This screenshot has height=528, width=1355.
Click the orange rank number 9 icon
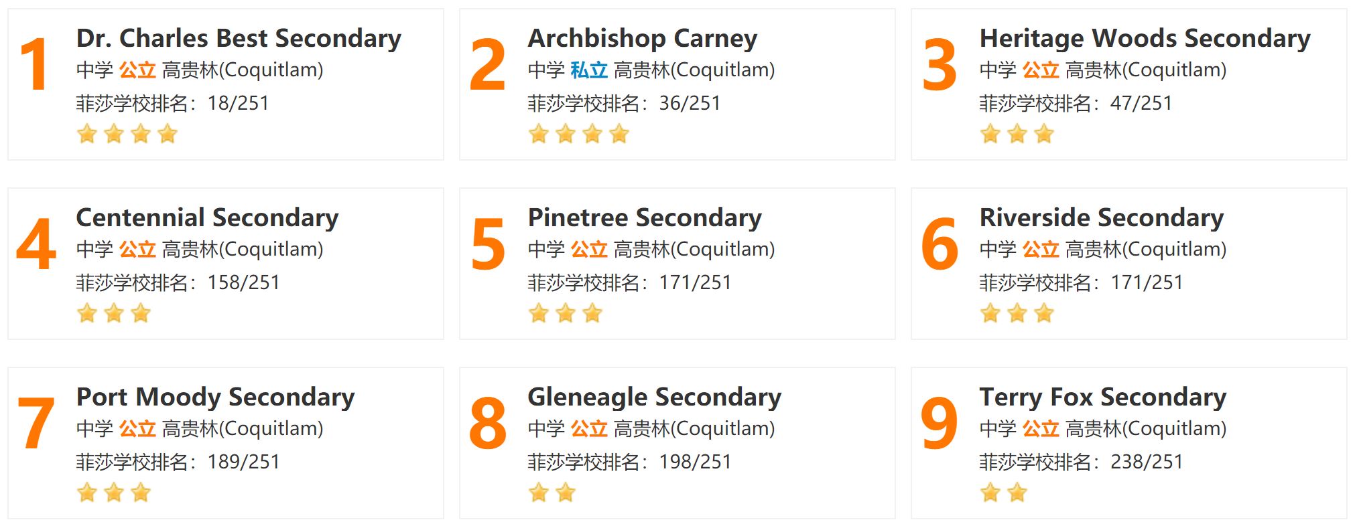pos(939,423)
